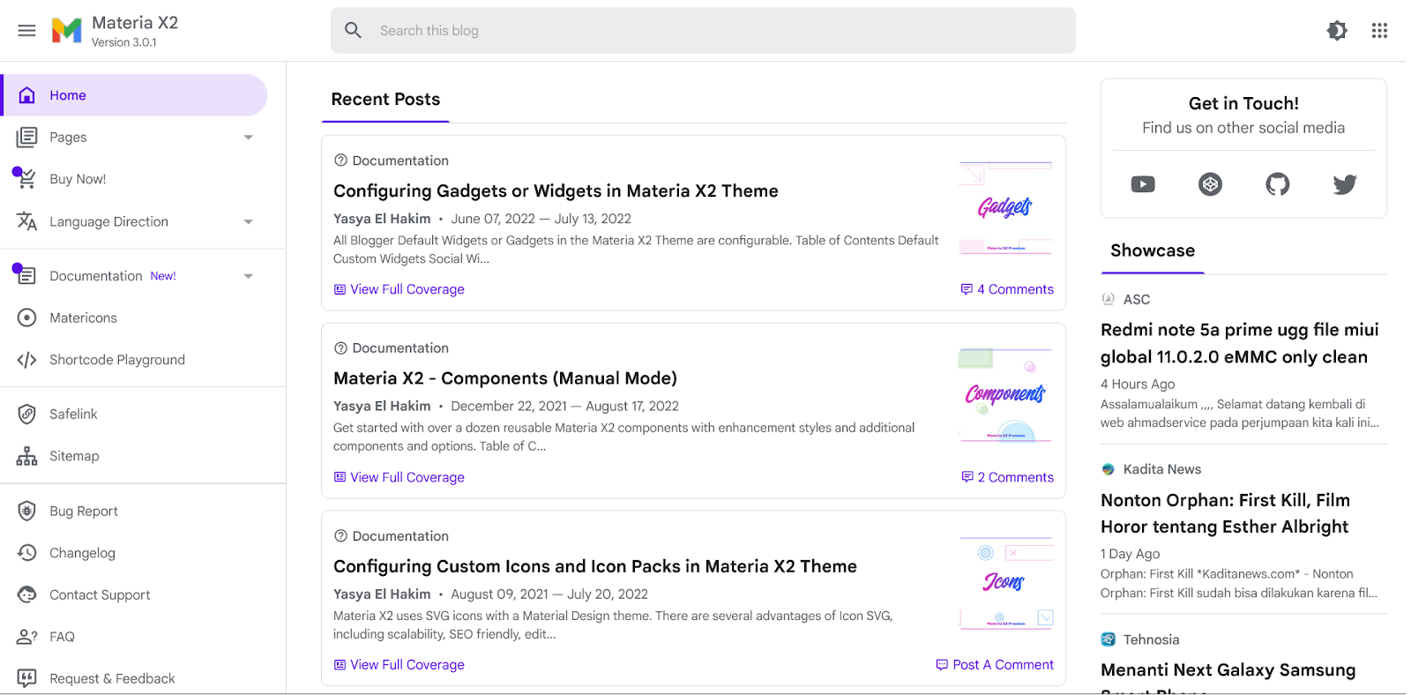Open Configuring Gadgets or Widgets post title
The width and height of the screenshot is (1411, 695).
[556, 191]
